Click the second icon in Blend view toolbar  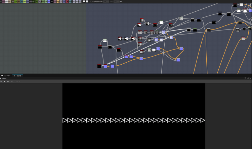click(x=4, y=81)
